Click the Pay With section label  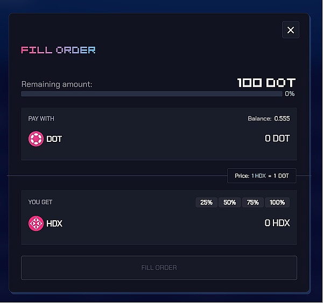tap(41, 119)
